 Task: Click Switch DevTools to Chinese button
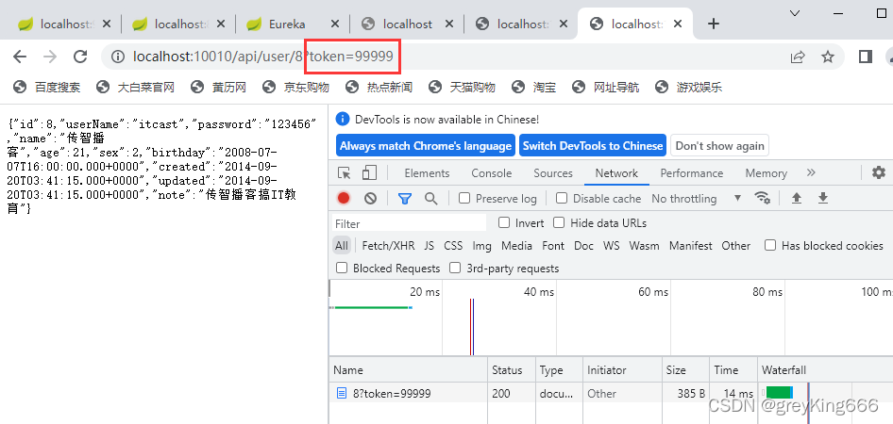coord(593,145)
